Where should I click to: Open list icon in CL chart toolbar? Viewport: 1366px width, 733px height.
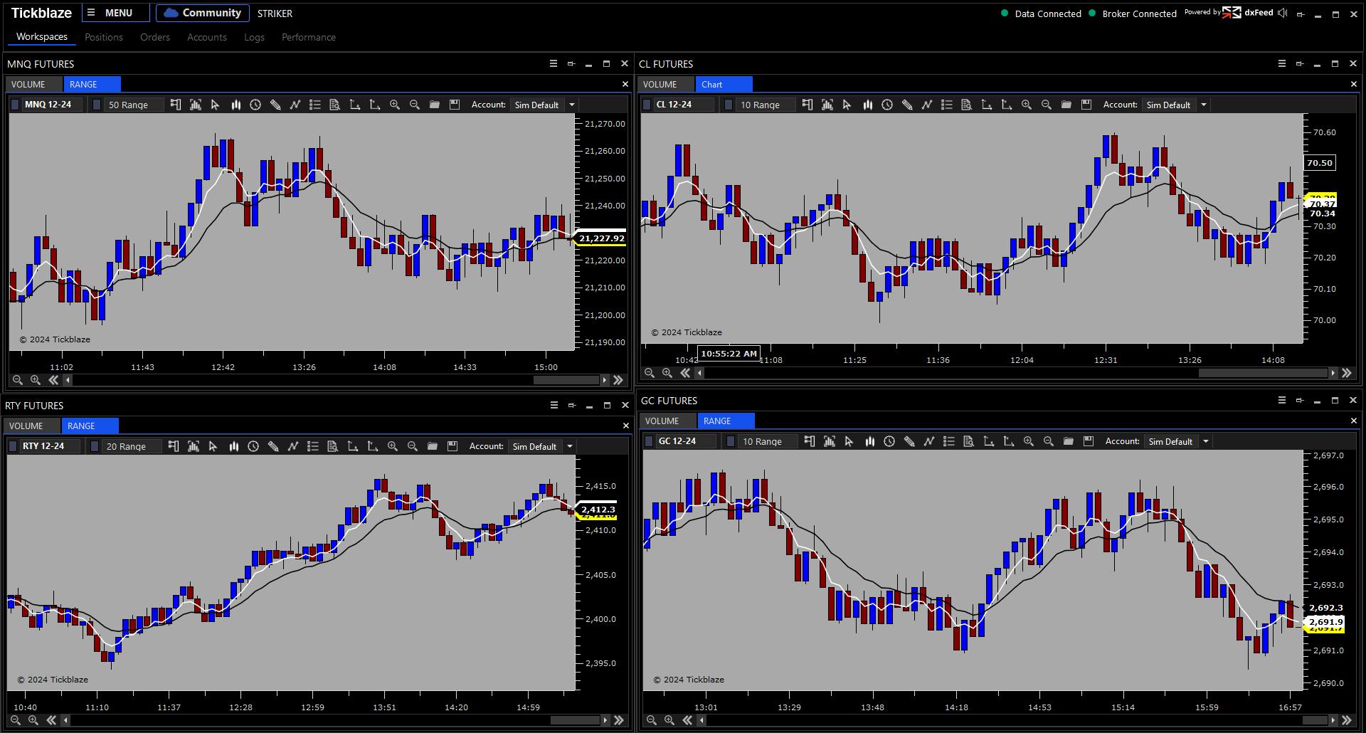(x=947, y=105)
